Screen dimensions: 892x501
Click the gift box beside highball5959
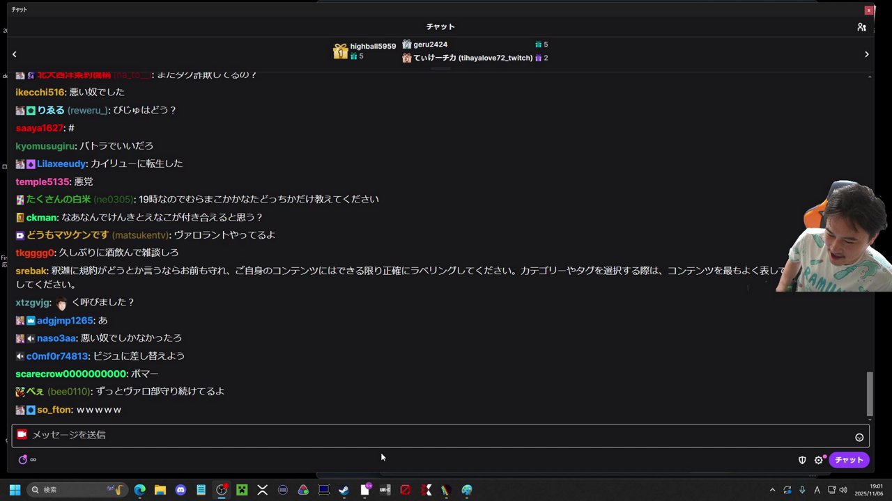[341, 51]
